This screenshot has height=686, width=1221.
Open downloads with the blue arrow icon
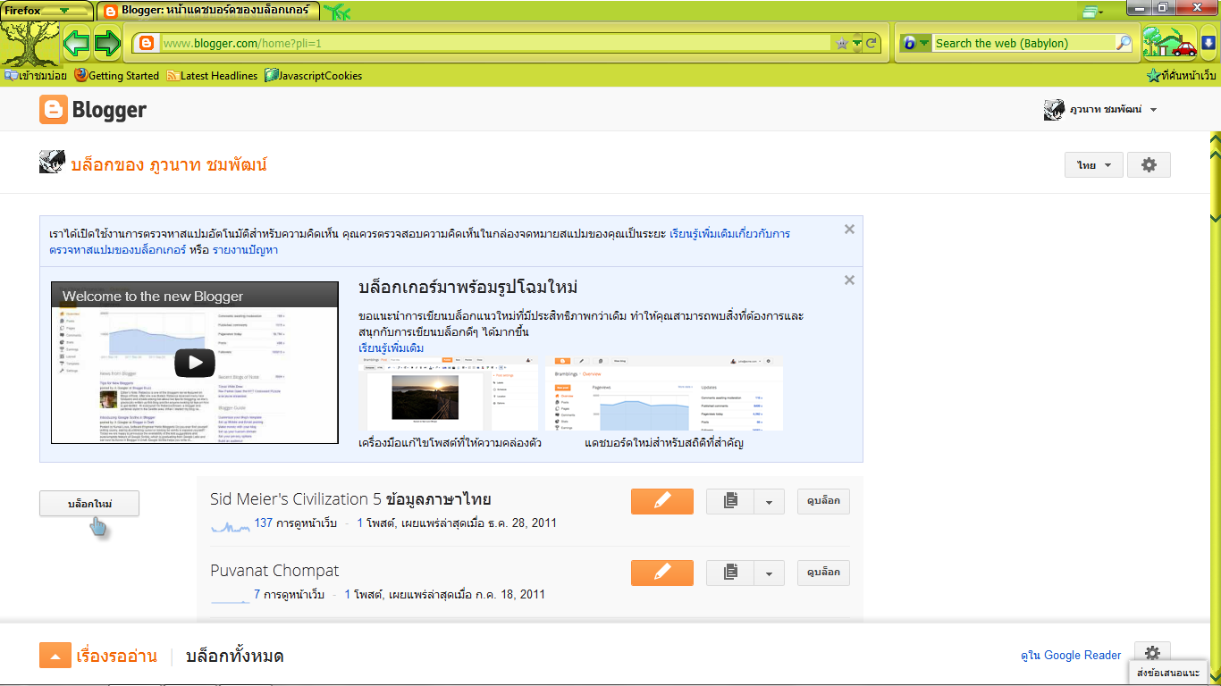(1208, 43)
